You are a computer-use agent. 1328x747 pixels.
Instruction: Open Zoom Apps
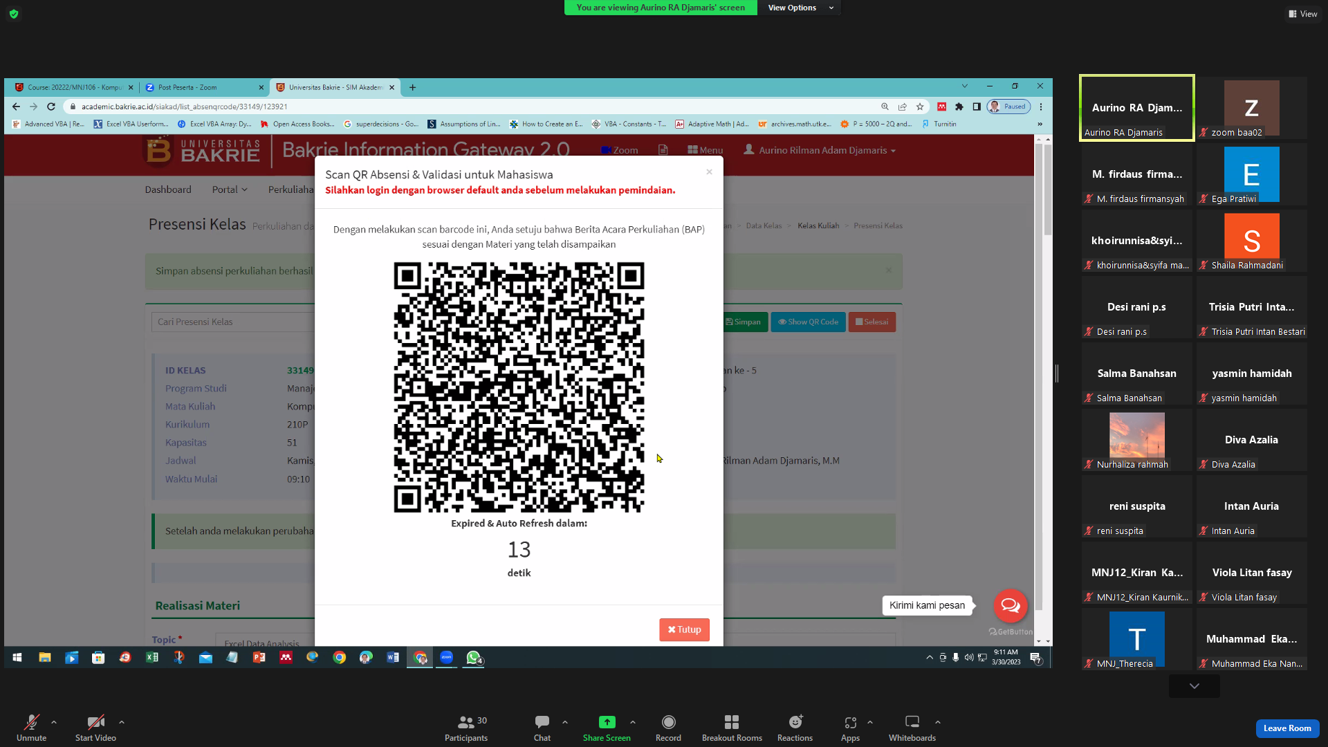click(850, 728)
